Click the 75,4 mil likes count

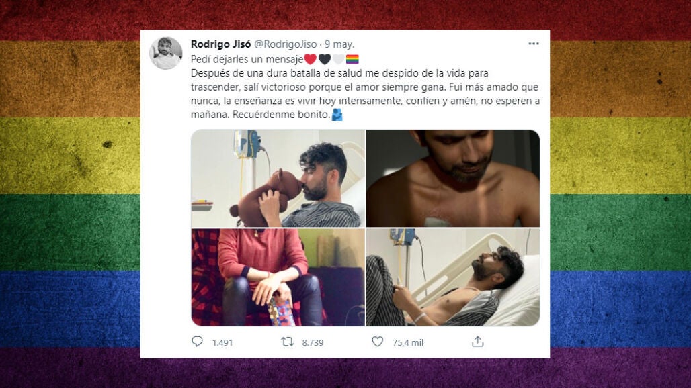(x=408, y=343)
